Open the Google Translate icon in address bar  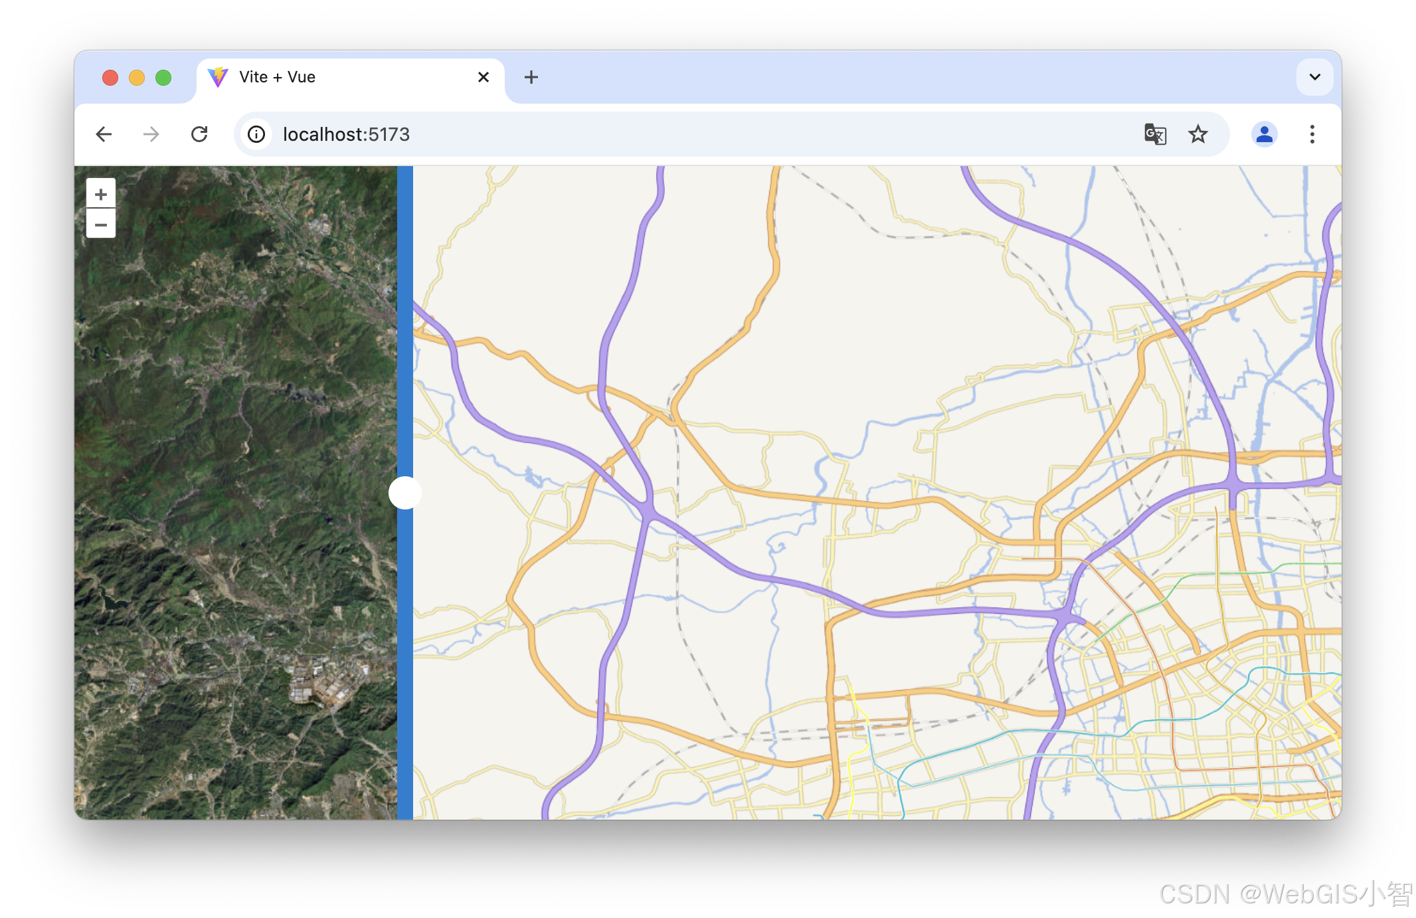[x=1155, y=134]
